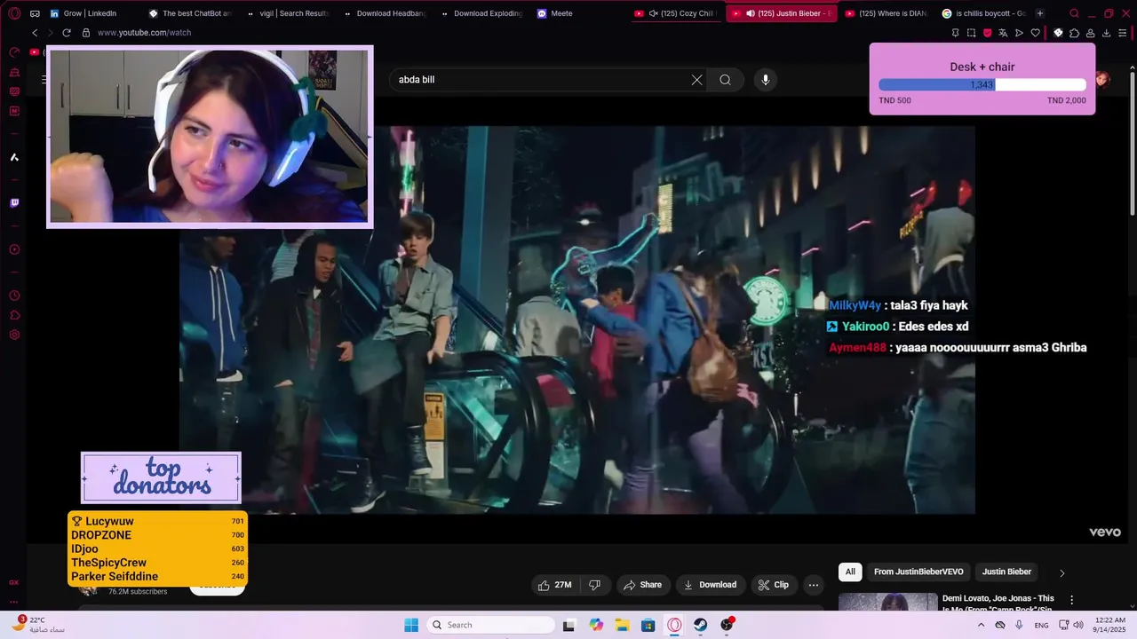Open GX Control speedometer in sidebar
Viewport: 1137px width, 639px height.
14,52
